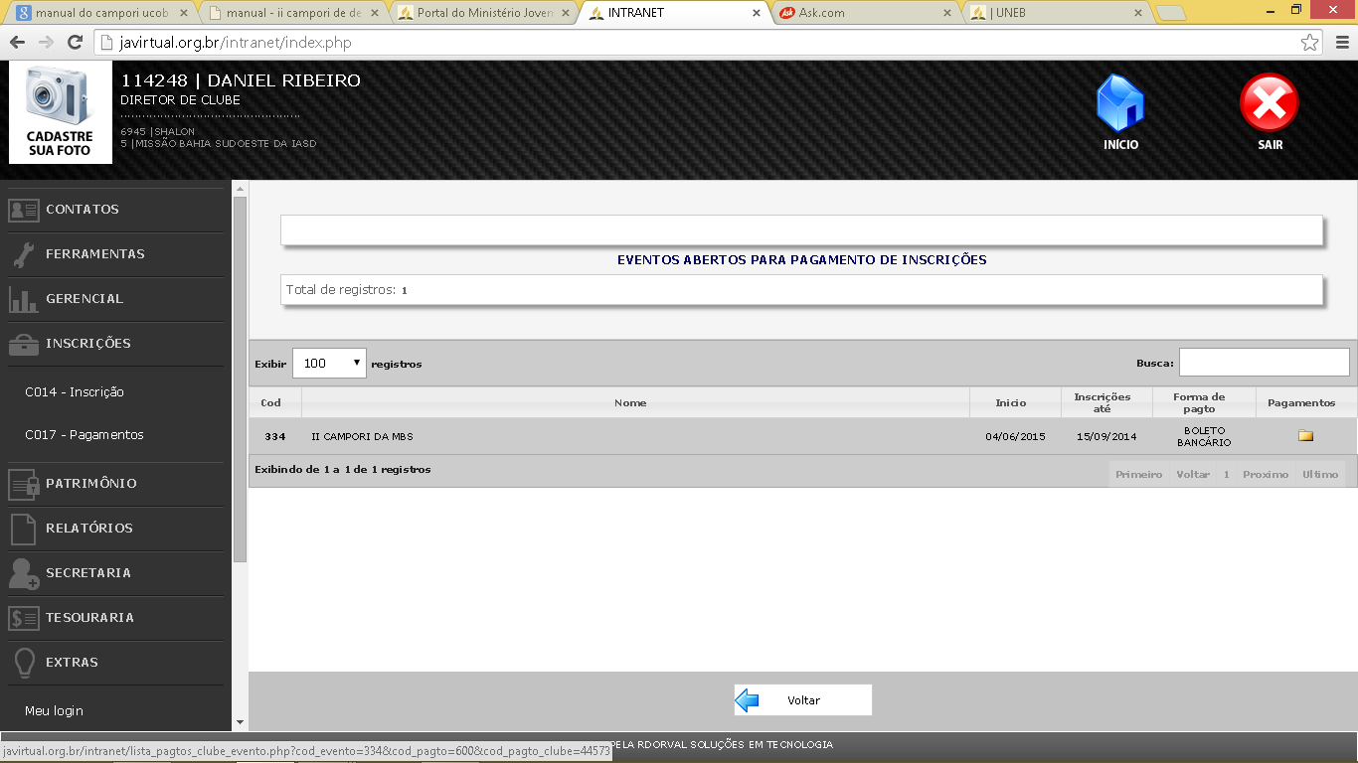The height and width of the screenshot is (763, 1358).
Task: Bookmark this page with the star icon
Action: tap(1309, 43)
